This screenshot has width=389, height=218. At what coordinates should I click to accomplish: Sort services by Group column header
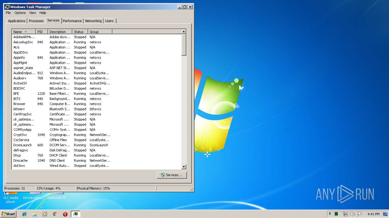100,31
